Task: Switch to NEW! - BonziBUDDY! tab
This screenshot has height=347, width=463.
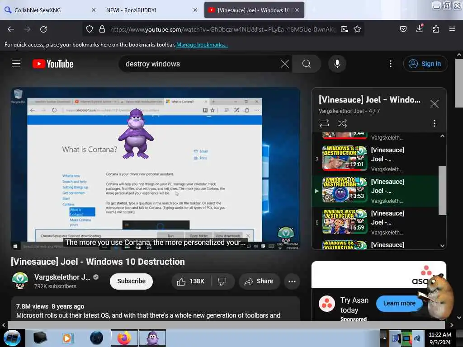Action: point(148,10)
